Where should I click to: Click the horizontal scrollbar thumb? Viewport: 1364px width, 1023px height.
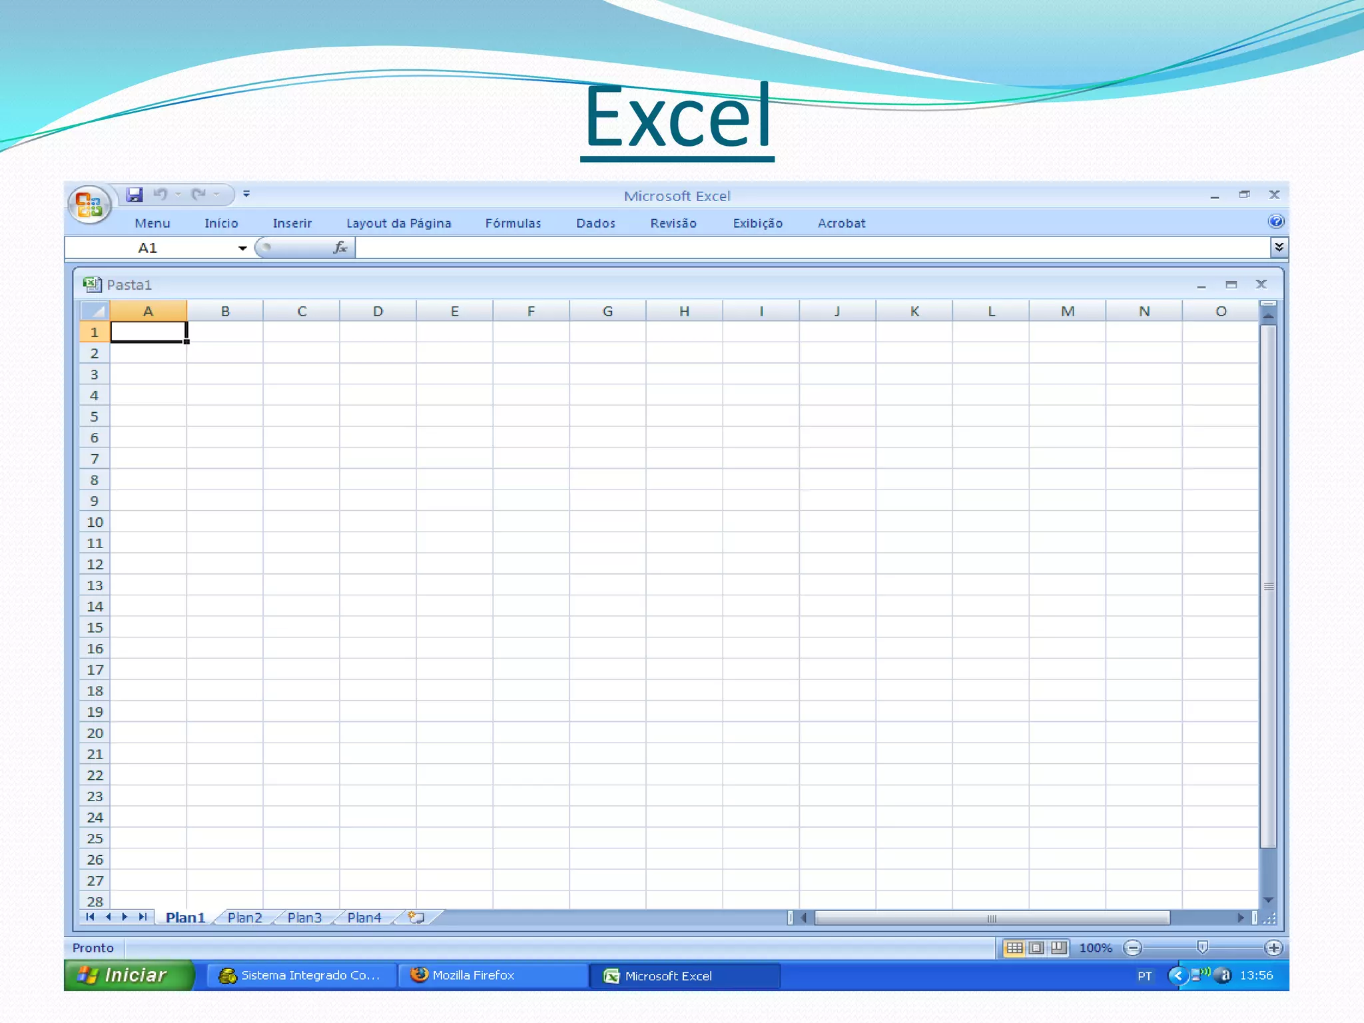tap(992, 918)
